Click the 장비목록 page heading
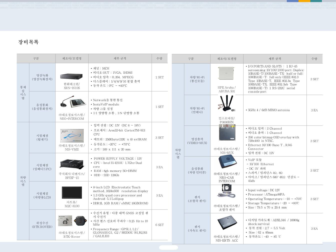 coord(28,42)
